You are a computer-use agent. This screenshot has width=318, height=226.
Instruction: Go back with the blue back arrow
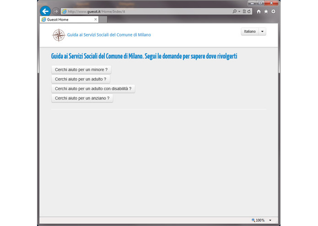click(x=45, y=11)
